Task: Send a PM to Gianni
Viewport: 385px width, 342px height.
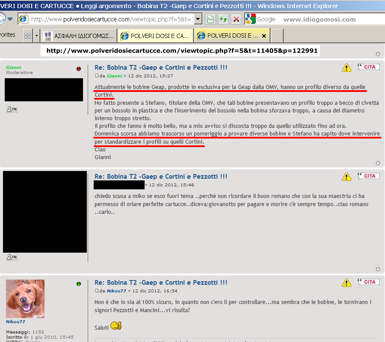Action: [x=12, y=109]
